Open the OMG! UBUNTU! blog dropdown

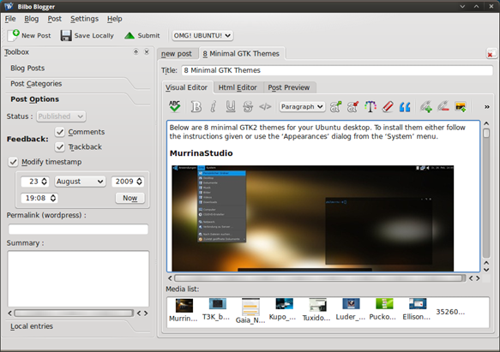tap(202, 35)
